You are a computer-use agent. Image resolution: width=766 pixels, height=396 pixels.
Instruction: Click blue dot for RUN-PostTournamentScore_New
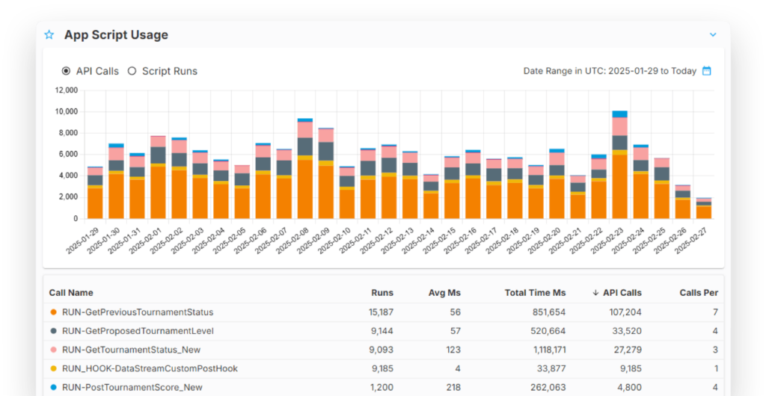click(53, 387)
